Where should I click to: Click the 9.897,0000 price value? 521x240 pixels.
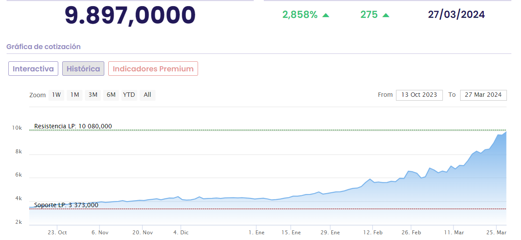pos(130,15)
